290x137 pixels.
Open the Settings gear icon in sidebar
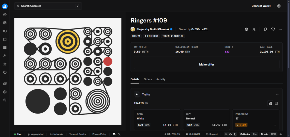[x=5, y=92]
